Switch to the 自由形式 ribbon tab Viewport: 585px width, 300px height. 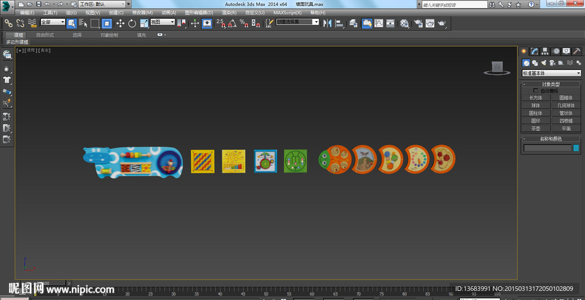coord(45,35)
